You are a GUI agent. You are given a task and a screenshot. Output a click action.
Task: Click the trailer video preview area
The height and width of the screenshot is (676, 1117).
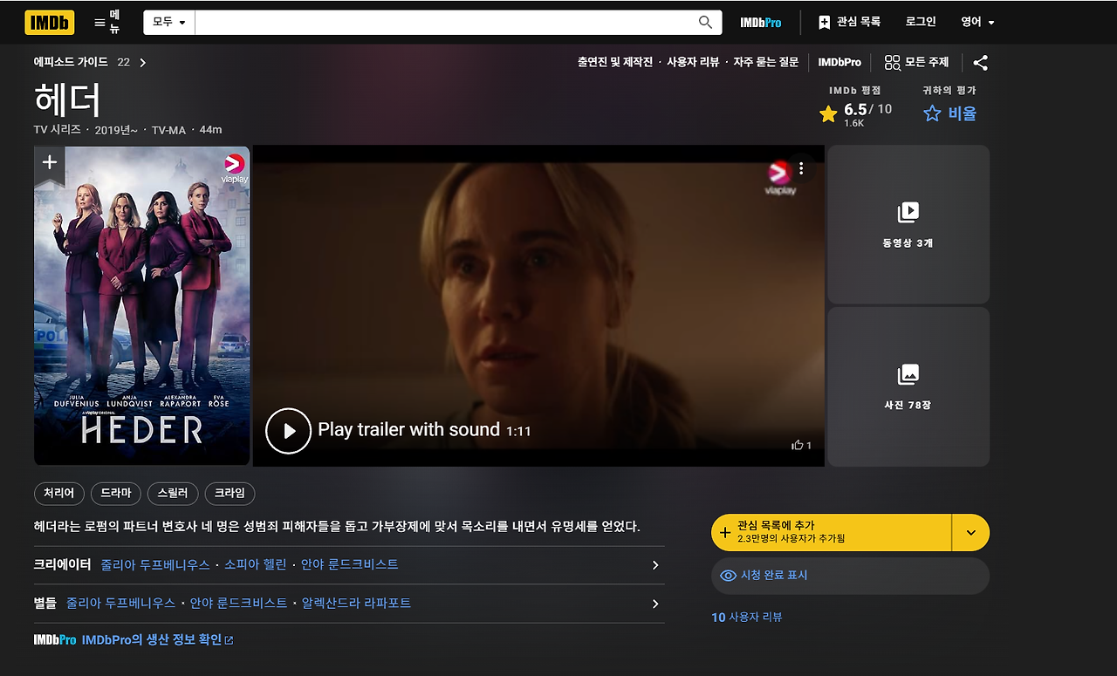538,305
